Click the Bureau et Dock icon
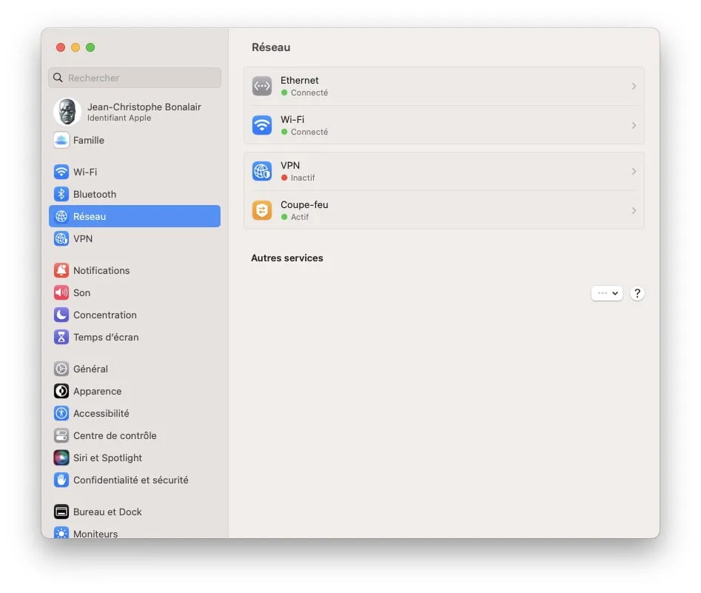This screenshot has height=593, width=701. coord(61,512)
